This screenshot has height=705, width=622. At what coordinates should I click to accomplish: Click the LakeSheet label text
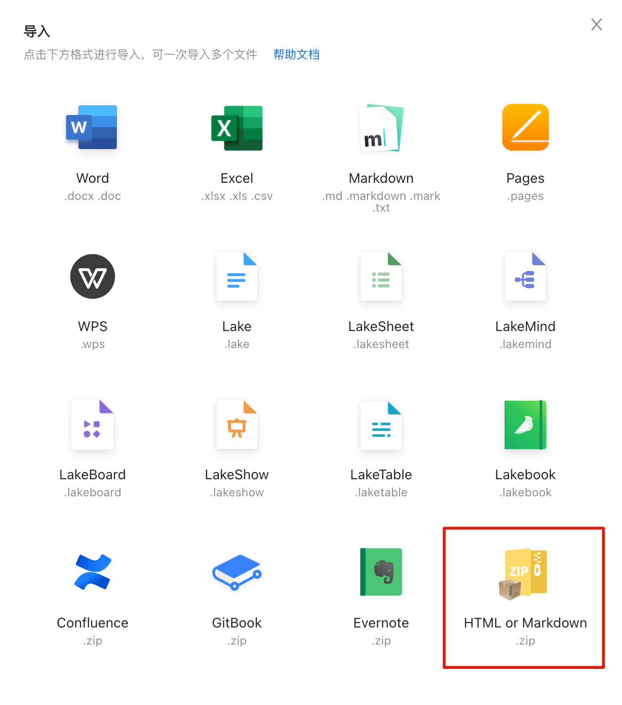[381, 327]
